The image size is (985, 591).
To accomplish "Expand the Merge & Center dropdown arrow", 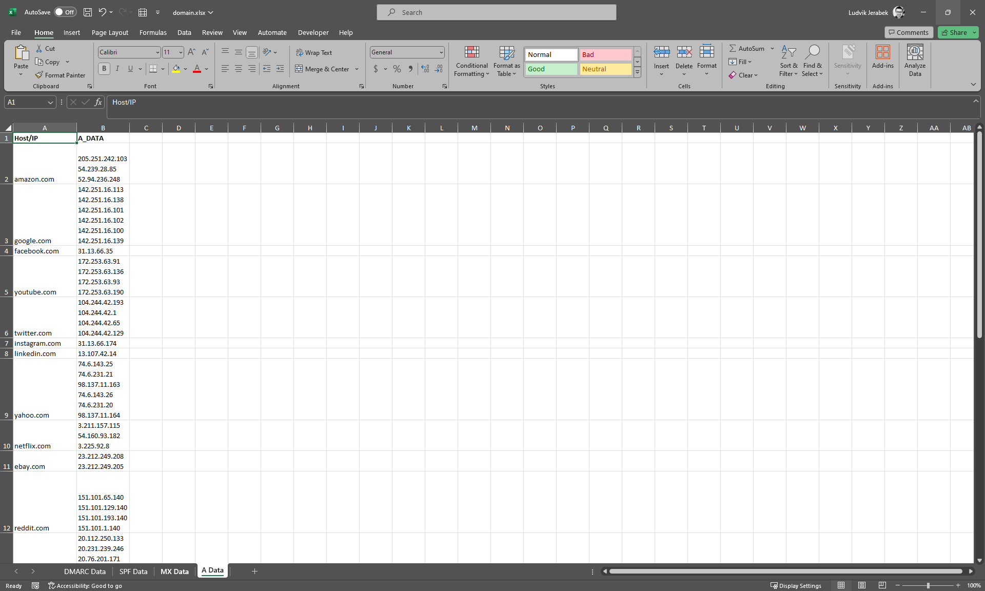I will pos(357,69).
